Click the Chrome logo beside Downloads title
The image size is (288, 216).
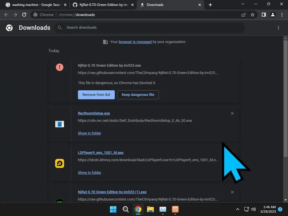pos(9,28)
